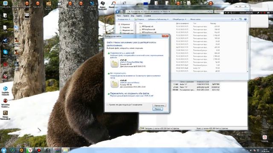Choose 'Переместить с заменой' option
The image size is (273, 153).
coord(122,53)
